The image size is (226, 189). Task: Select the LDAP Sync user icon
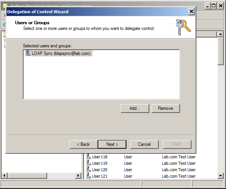(28, 53)
